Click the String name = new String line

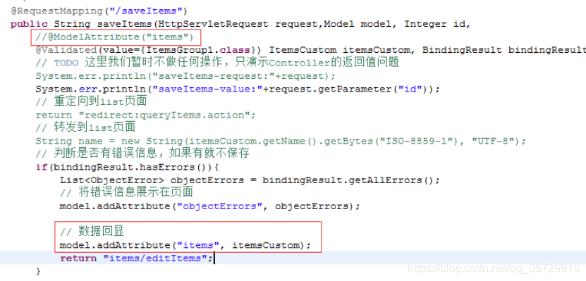point(281,141)
